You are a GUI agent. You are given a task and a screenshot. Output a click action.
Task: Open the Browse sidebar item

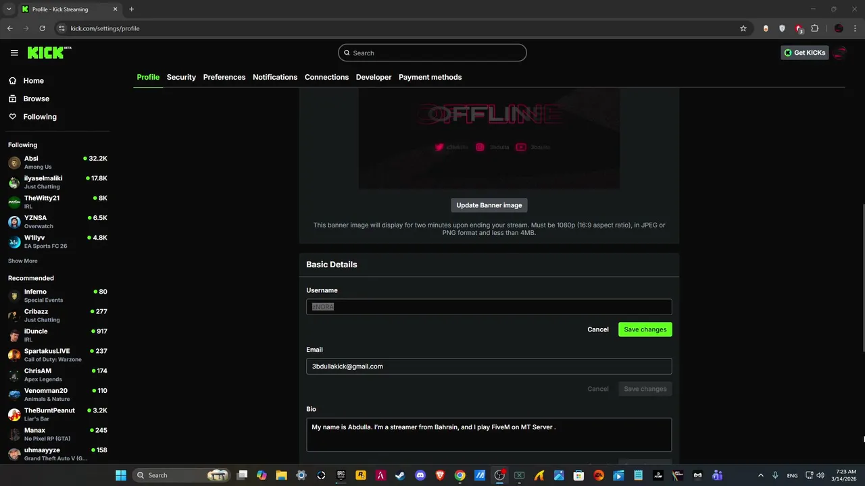point(36,99)
